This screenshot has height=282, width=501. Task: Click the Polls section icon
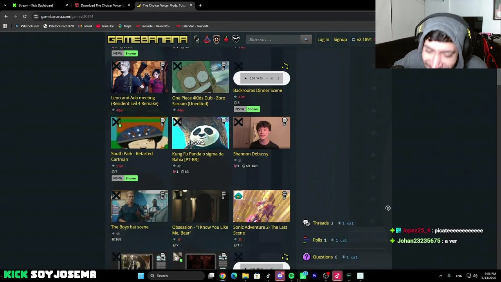pyautogui.click(x=306, y=240)
